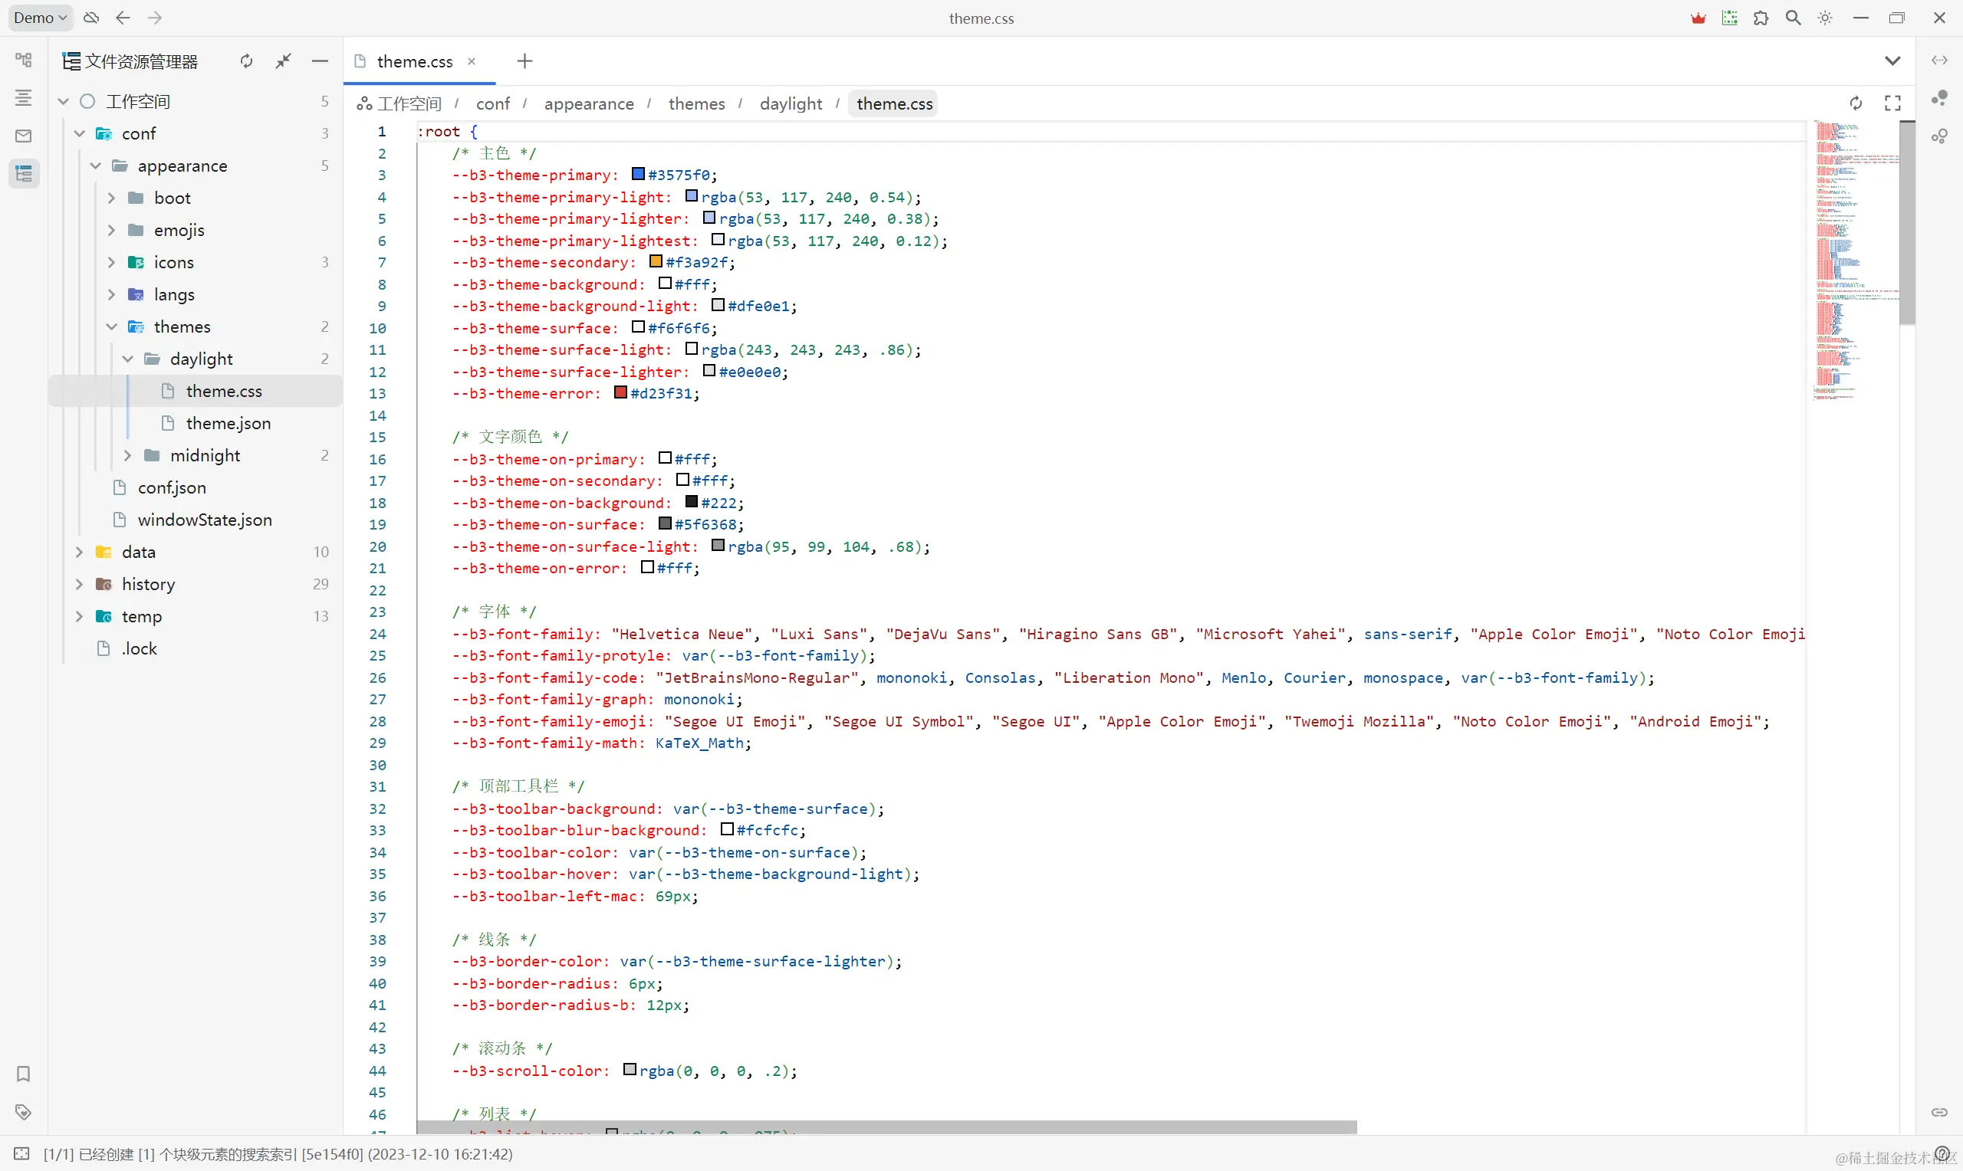Add a new tab with plus button
The width and height of the screenshot is (1963, 1171).
pos(525,61)
